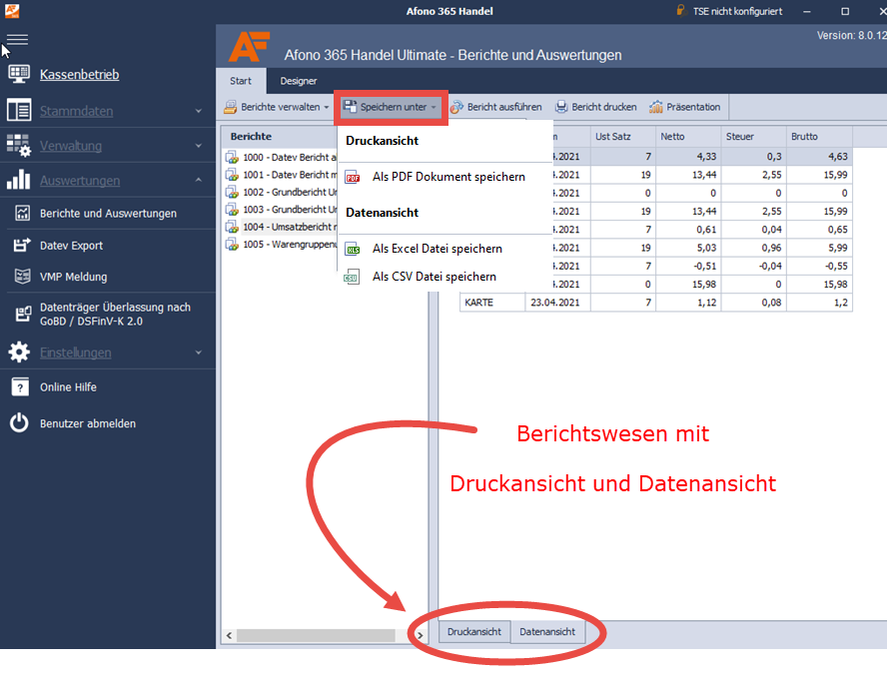
Task: Click the Bericht ausführen icon
Action: click(456, 107)
